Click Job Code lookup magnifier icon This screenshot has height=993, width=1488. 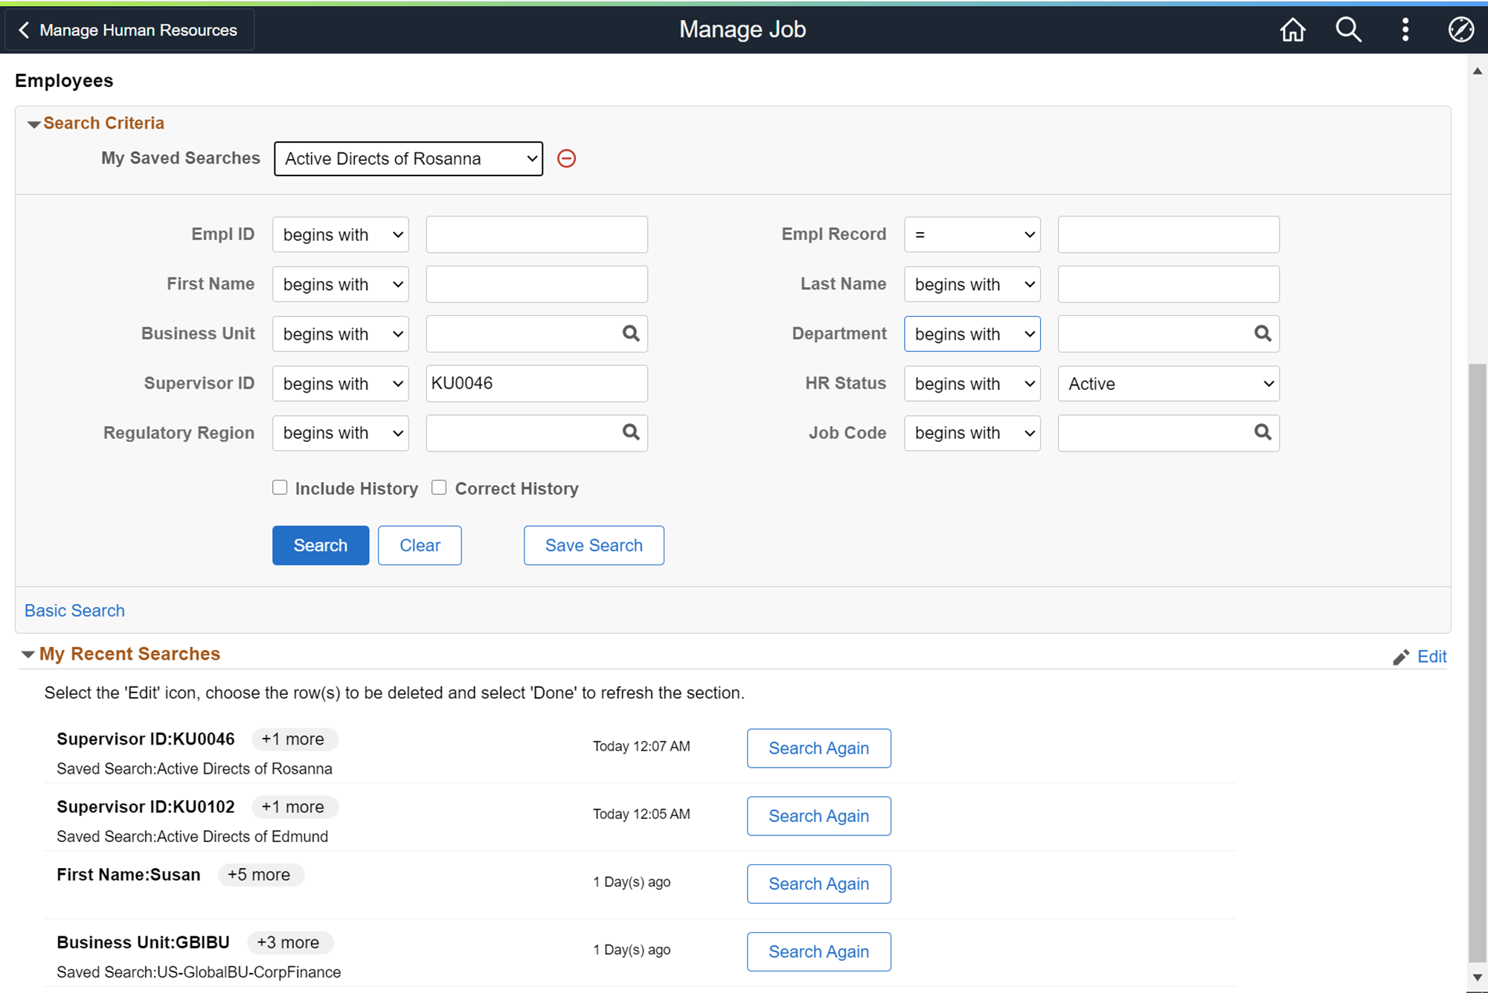tap(1263, 432)
